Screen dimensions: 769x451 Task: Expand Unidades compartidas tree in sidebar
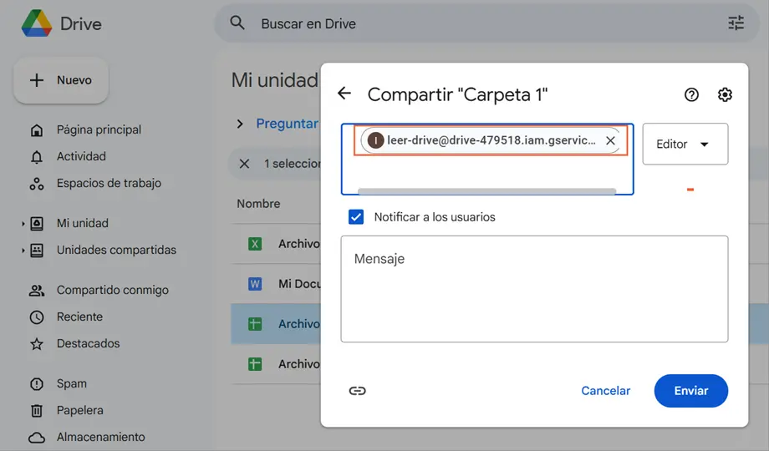23,251
